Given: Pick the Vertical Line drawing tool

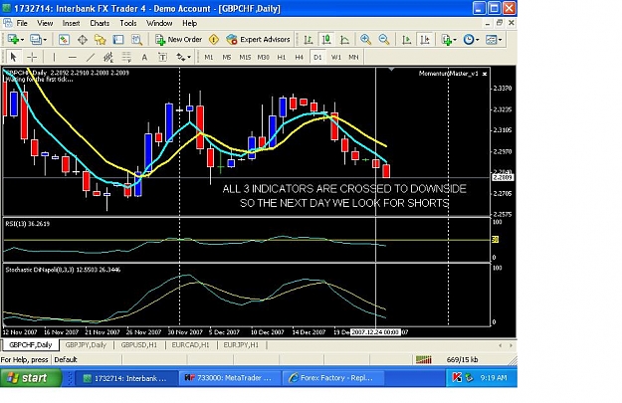Looking at the screenshot, I should pos(54,57).
